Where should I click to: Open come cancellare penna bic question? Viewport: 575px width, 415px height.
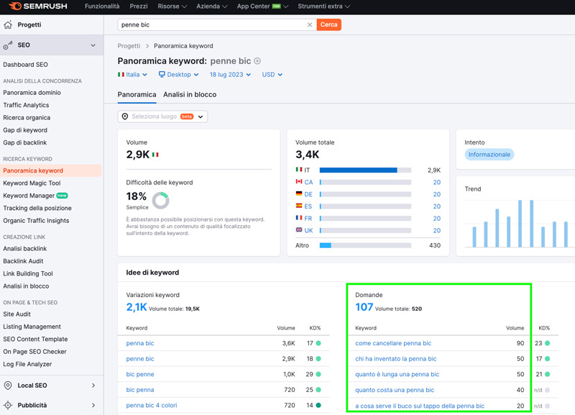[x=393, y=343]
